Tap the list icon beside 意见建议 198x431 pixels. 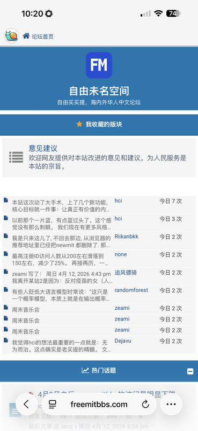(x=16, y=157)
